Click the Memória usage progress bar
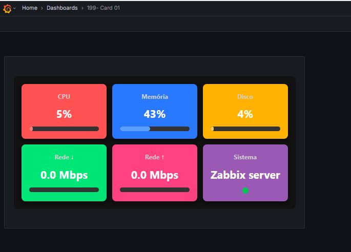This screenshot has width=351, height=252. point(155,129)
